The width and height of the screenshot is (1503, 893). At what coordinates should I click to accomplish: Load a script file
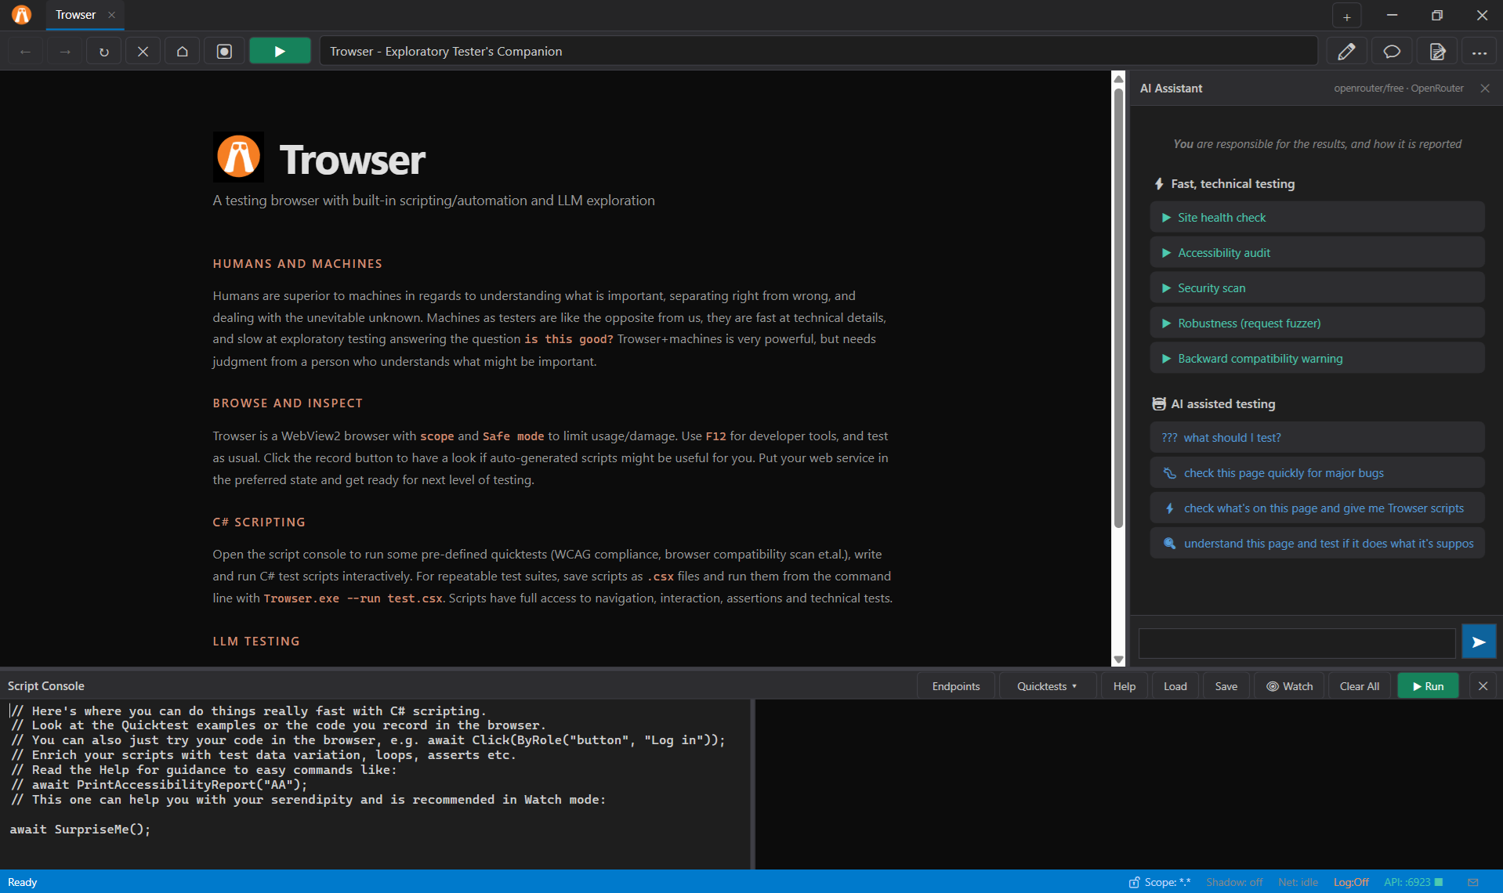pyautogui.click(x=1175, y=686)
